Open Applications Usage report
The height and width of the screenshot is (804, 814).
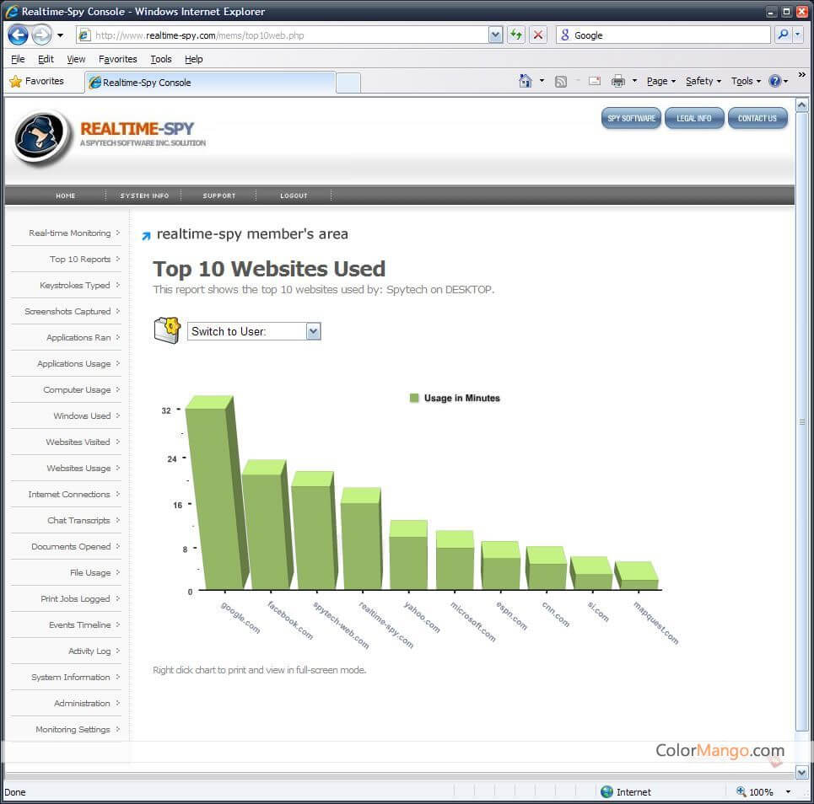tap(73, 363)
